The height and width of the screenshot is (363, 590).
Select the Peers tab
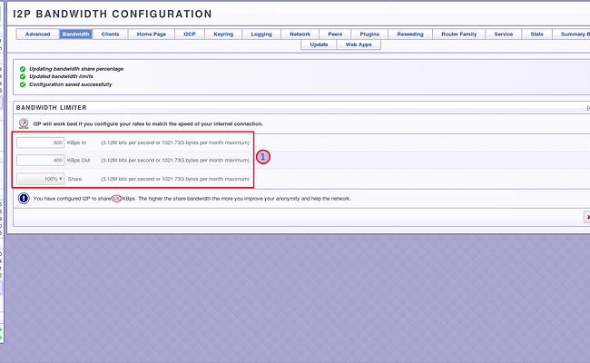tap(335, 34)
